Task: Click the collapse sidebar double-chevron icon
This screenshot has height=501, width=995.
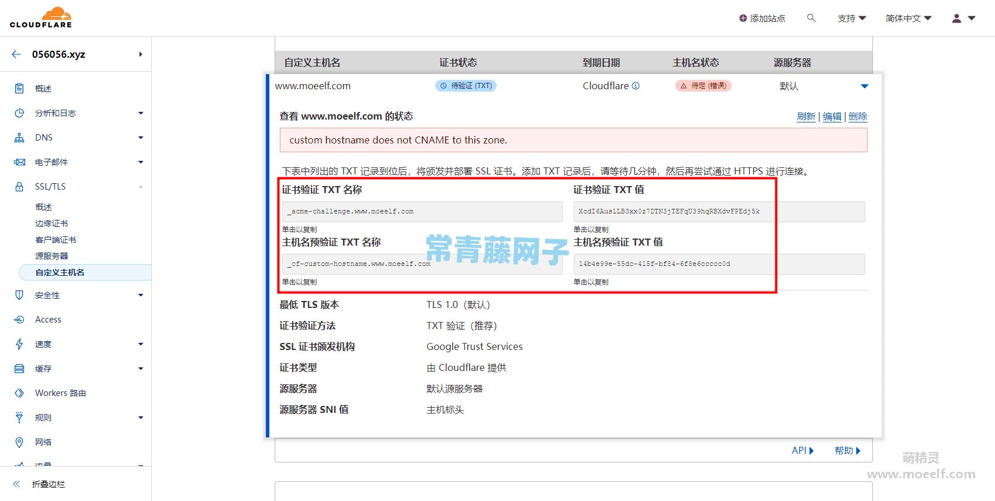Action: [16, 484]
